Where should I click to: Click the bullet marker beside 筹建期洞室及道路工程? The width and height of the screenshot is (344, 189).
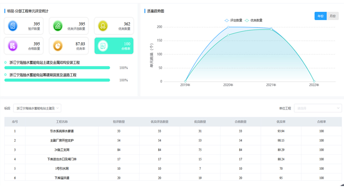[x=5, y=75]
